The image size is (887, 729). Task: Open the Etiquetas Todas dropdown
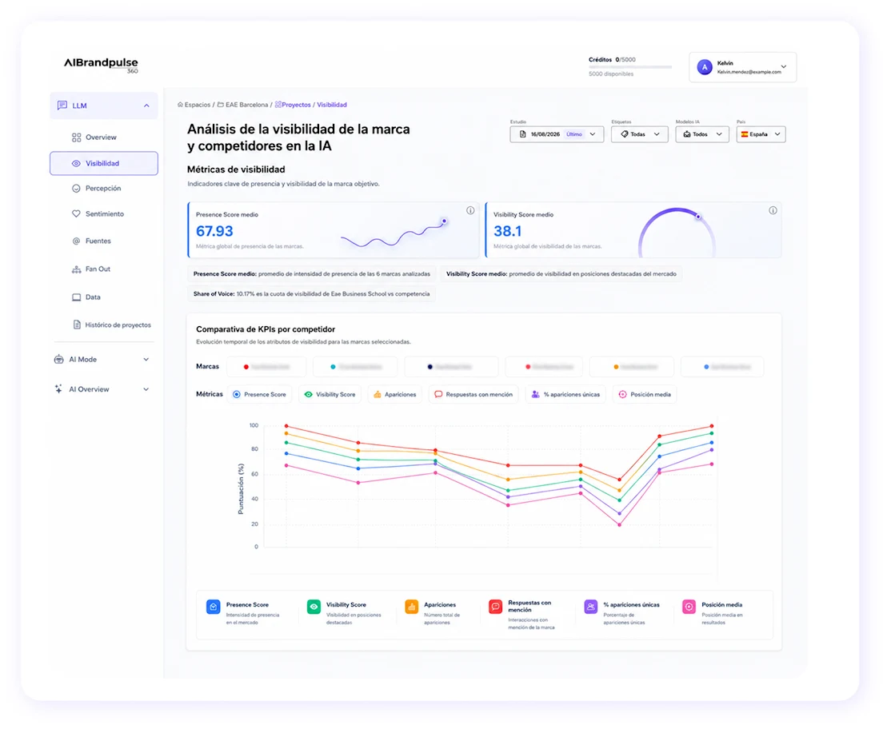[x=639, y=134]
